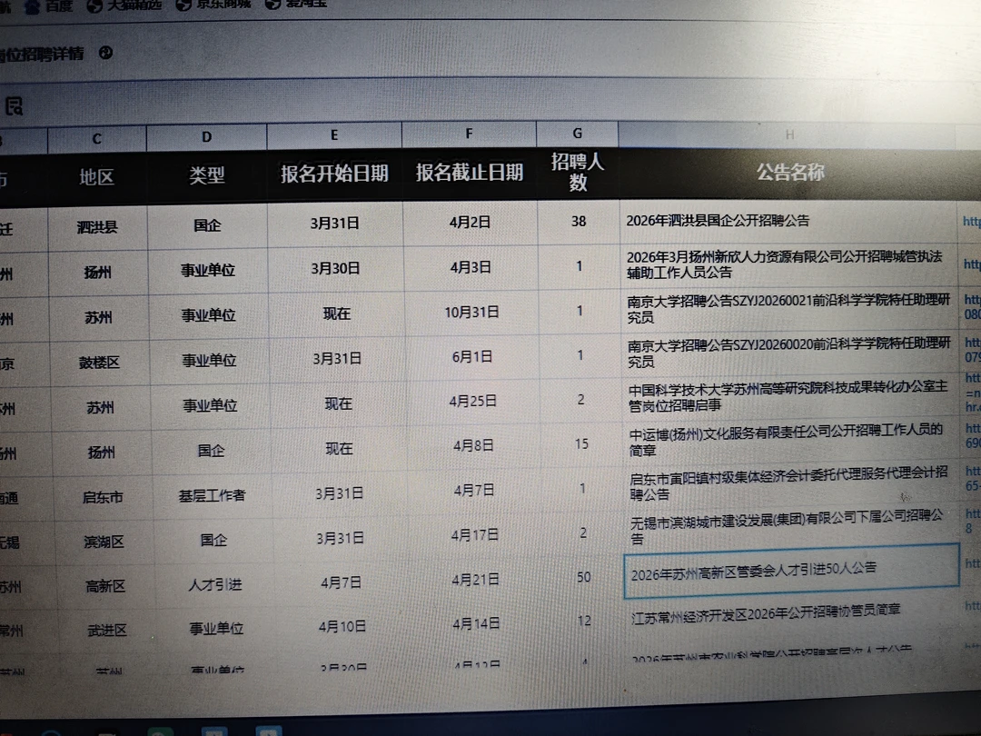This screenshot has height=736, width=981.
Task: Click 启东市寅阳镇村级集体经济 announcement cell
Action: [791, 483]
